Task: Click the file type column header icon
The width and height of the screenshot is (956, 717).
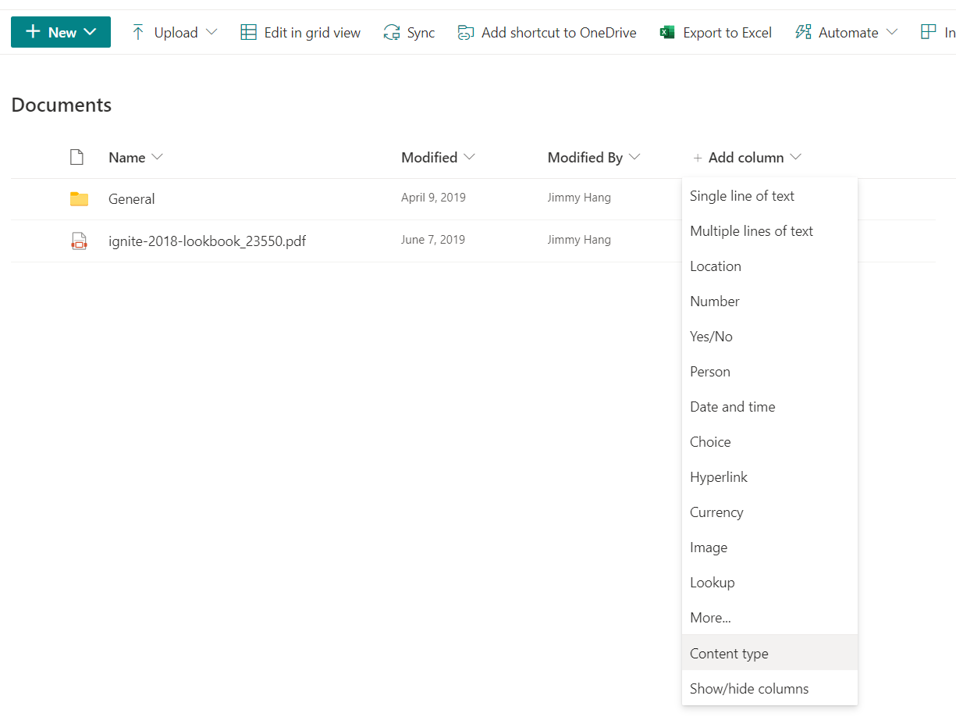Action: 76,157
